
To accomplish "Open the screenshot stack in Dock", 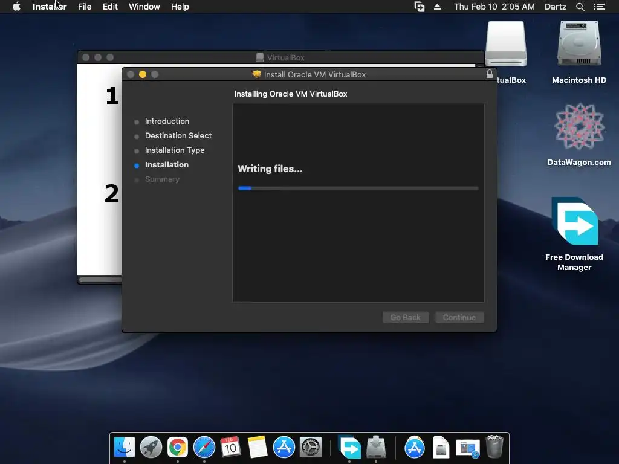I will [x=467, y=448].
